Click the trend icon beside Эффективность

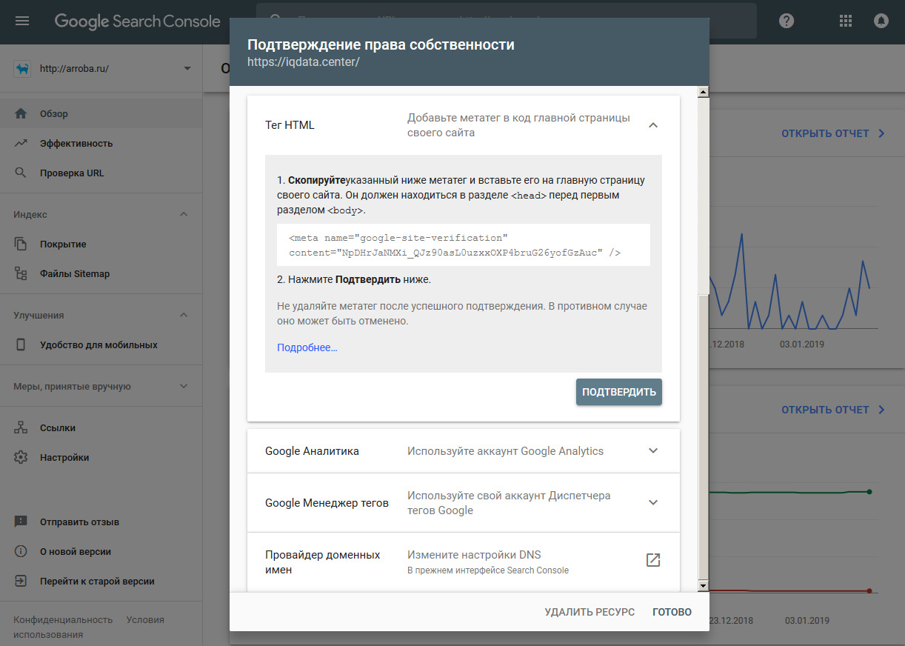click(x=21, y=143)
